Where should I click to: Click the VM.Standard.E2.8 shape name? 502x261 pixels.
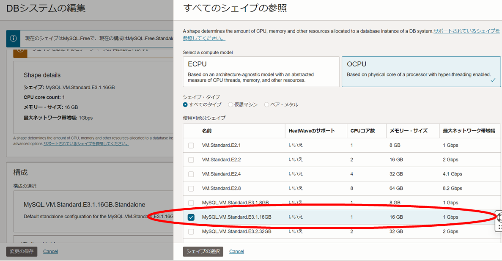point(221,189)
